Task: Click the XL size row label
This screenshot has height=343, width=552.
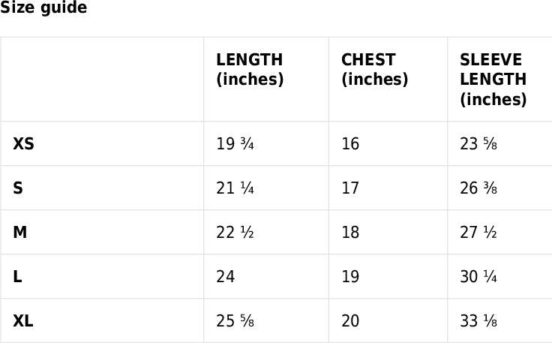Action: (x=23, y=321)
